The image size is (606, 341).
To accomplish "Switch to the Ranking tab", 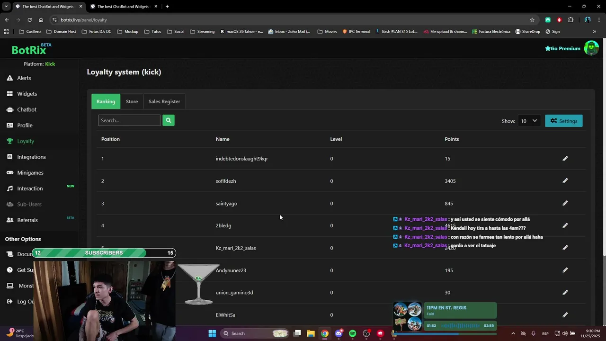I will (106, 101).
